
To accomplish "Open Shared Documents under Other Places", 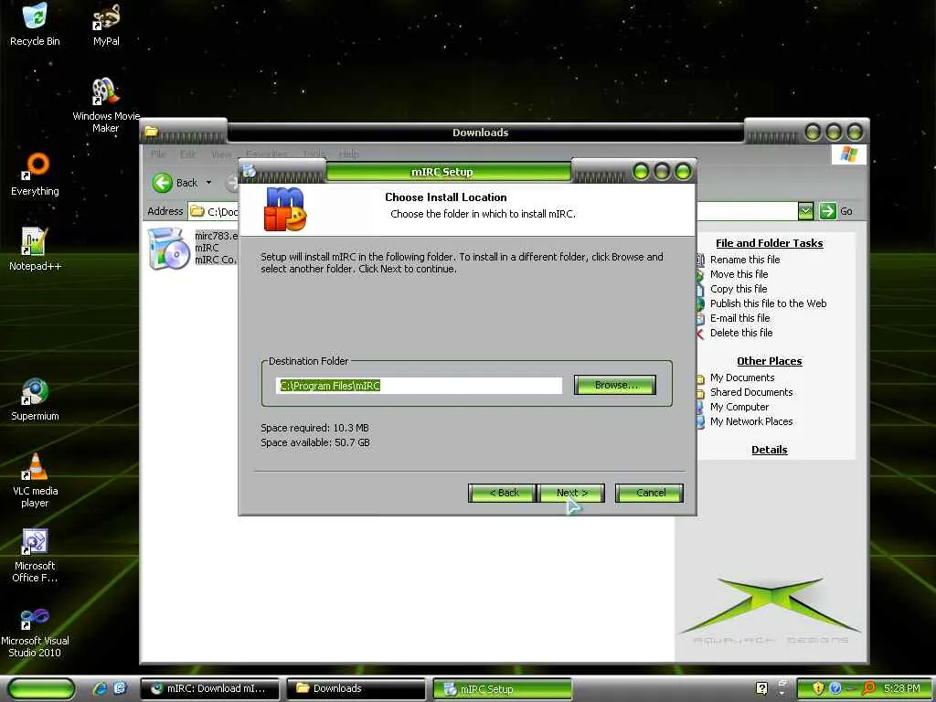I will (x=751, y=392).
